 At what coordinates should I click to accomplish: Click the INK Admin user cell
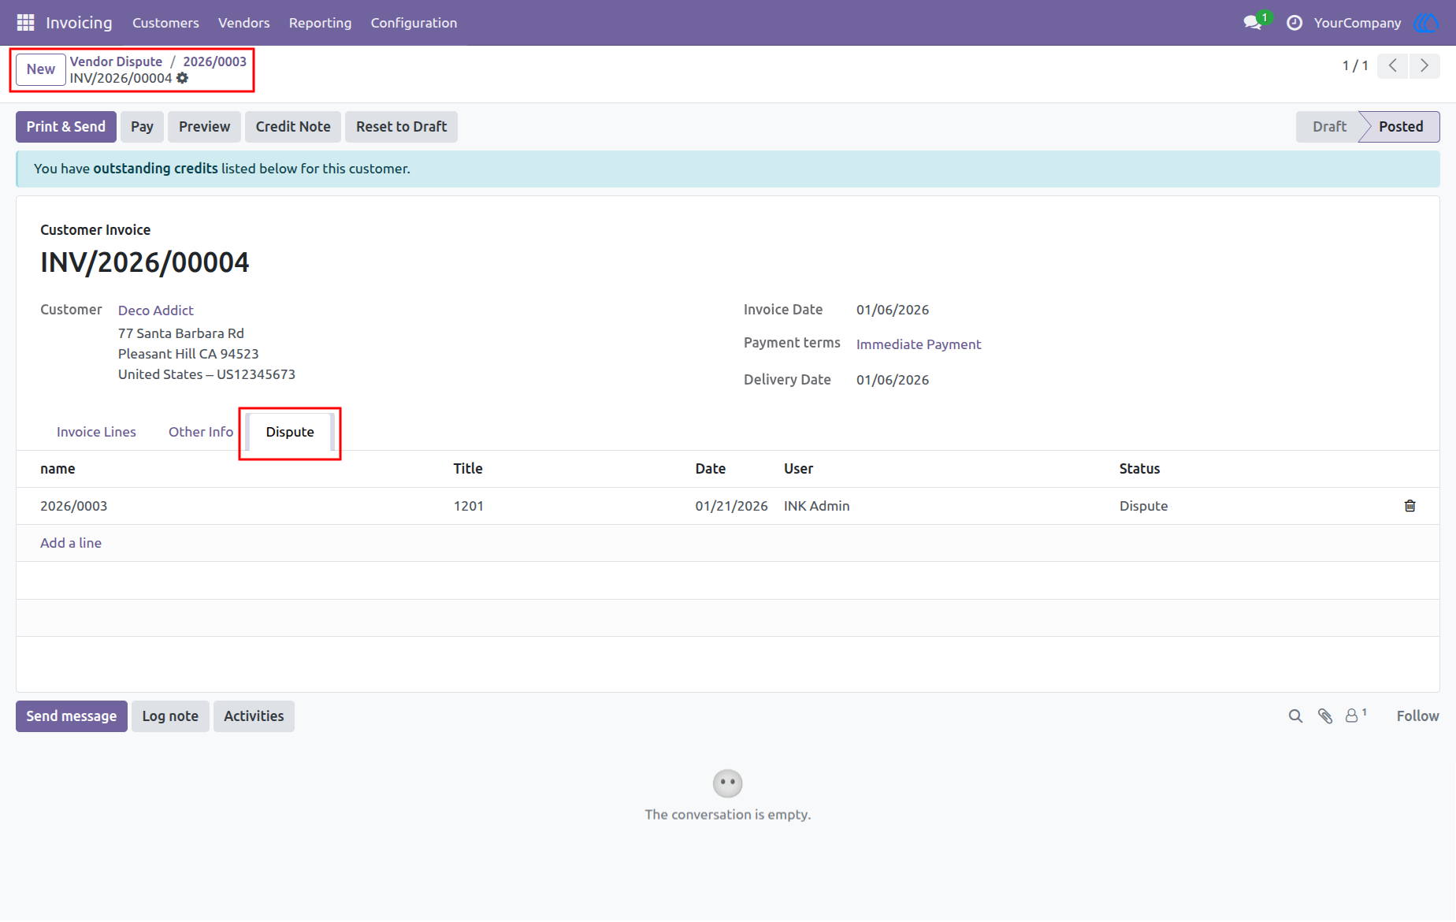click(x=817, y=506)
